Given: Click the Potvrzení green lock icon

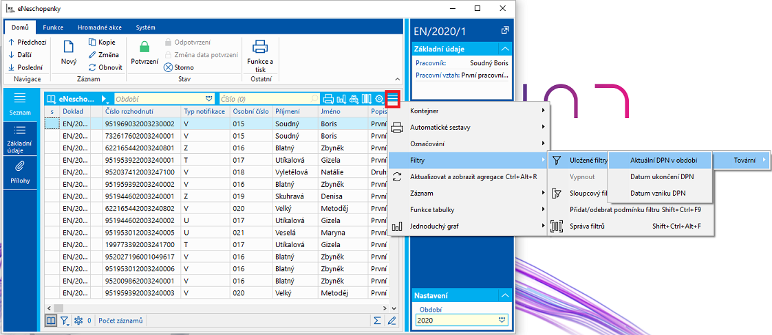Looking at the screenshot, I should 144,47.
